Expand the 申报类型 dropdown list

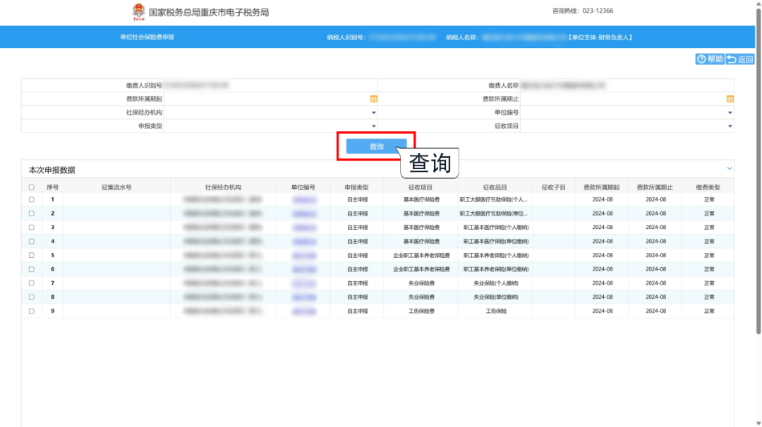(373, 126)
